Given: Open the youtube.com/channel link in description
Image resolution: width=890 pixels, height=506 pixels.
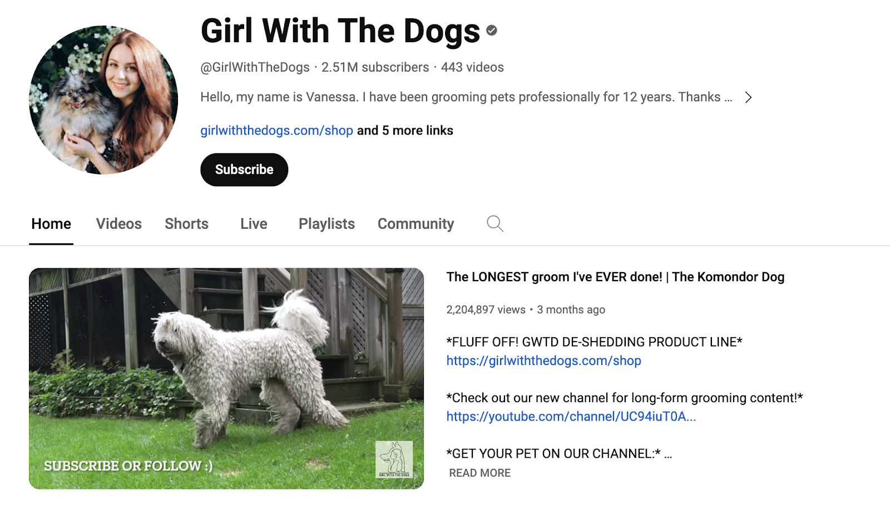Looking at the screenshot, I should (571, 417).
